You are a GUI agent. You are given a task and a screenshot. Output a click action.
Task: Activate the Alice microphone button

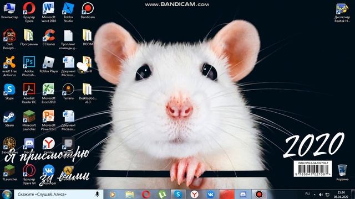[x=98, y=194]
